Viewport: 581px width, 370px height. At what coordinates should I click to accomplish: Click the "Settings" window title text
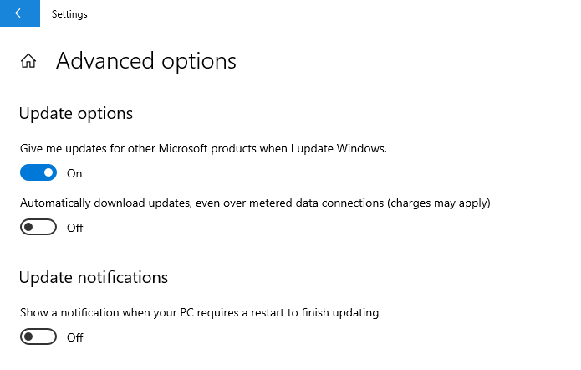click(x=69, y=14)
